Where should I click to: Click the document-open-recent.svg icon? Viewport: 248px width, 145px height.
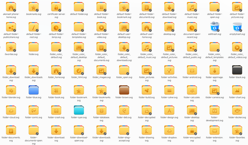[192, 27]
